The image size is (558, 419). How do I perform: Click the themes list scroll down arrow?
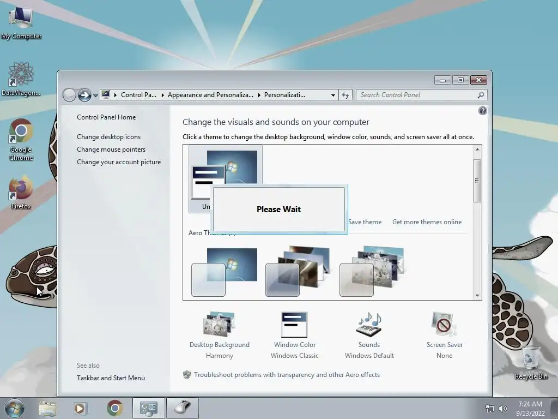(x=477, y=295)
